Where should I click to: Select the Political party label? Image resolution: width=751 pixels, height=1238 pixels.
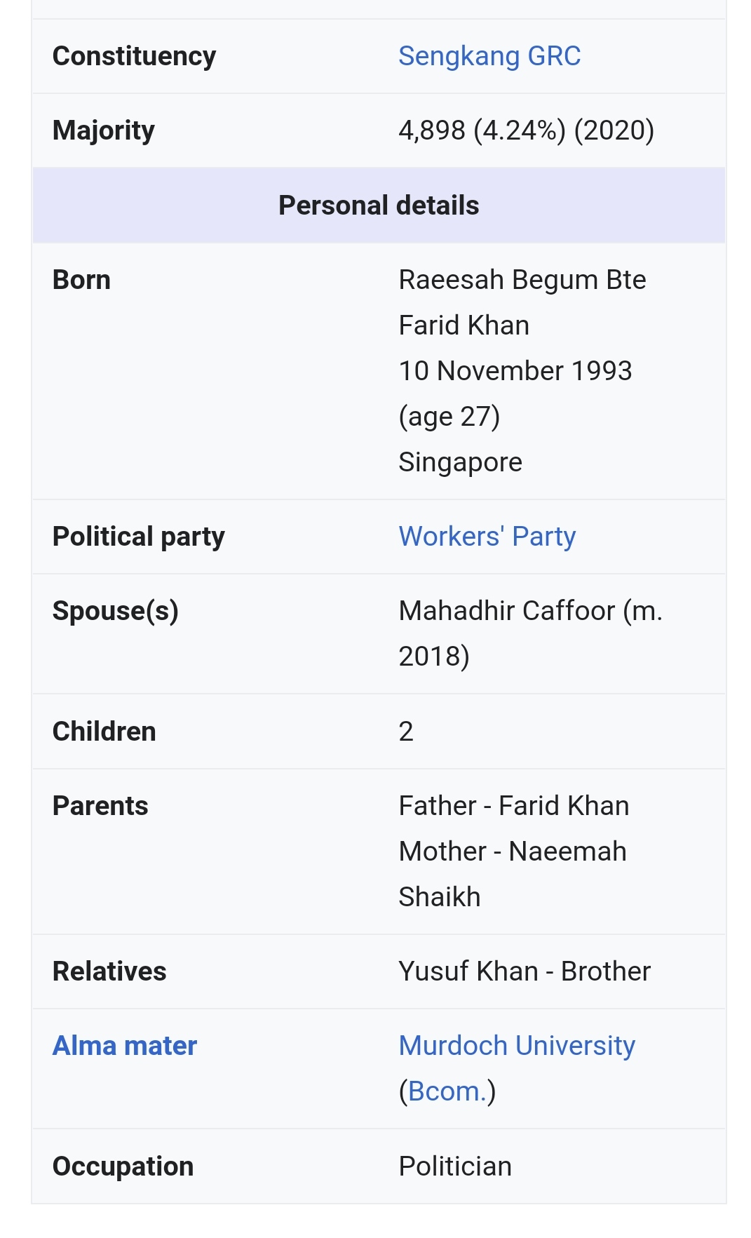[x=139, y=537]
